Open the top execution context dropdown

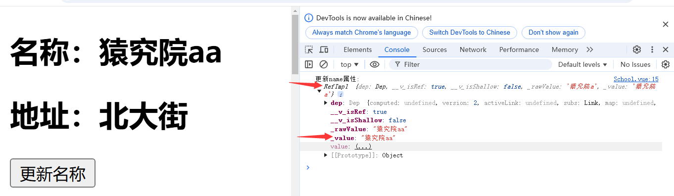pos(349,64)
